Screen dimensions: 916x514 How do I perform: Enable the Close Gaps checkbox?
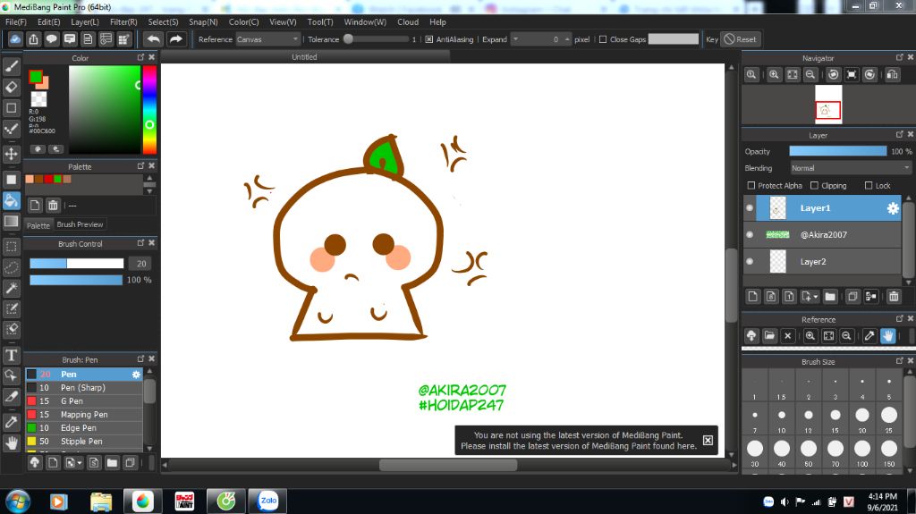click(x=603, y=39)
